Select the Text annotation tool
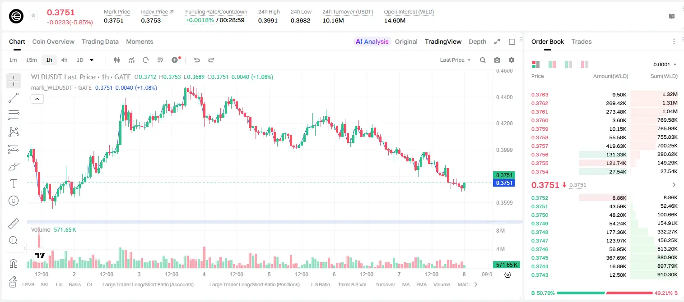Image resolution: width=684 pixels, height=302 pixels. click(x=14, y=183)
